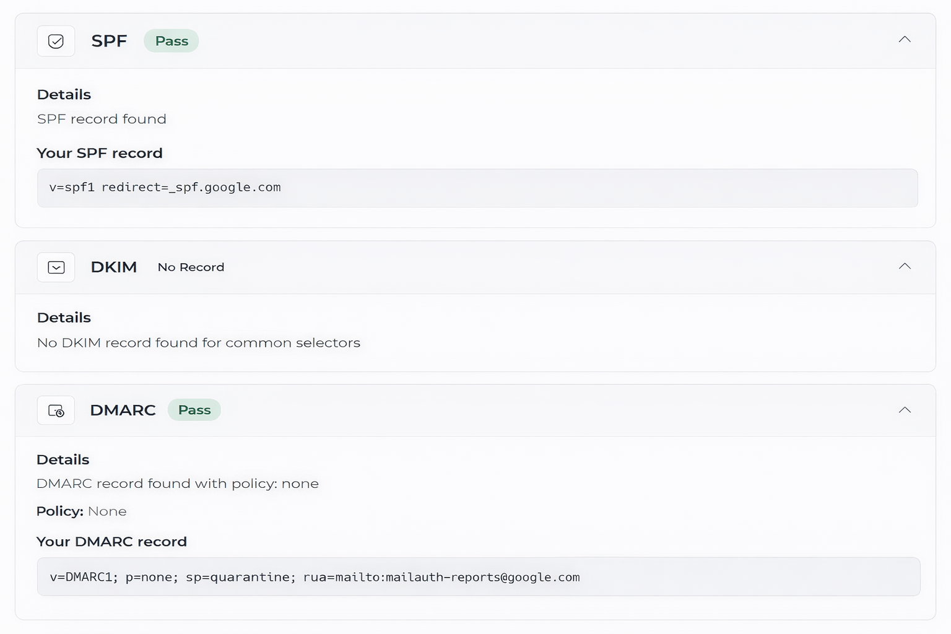
Task: Click 'Your SPF record' label
Action: 100,153
